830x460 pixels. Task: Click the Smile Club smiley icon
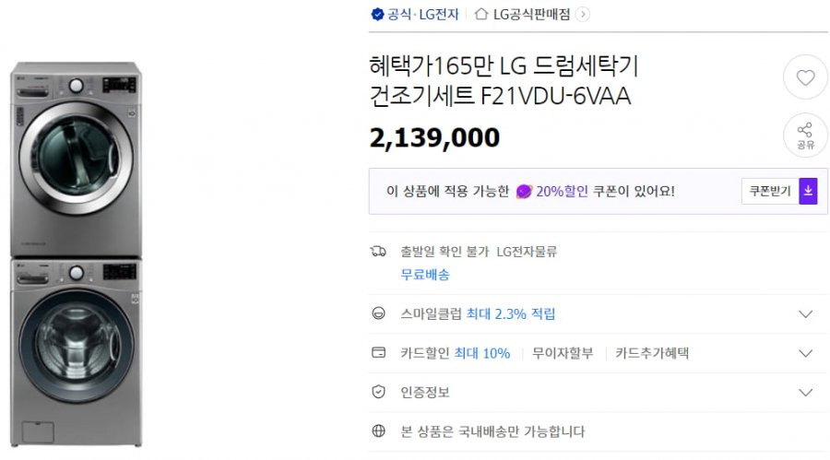point(378,313)
